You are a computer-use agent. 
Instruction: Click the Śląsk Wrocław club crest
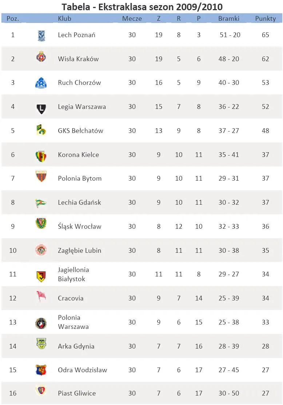point(41,223)
